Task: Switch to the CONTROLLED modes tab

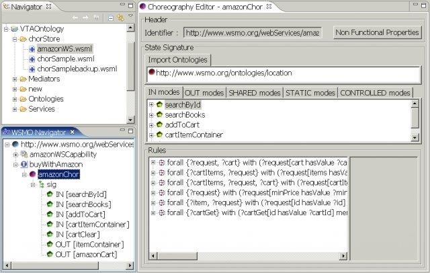Action: [x=375, y=93]
